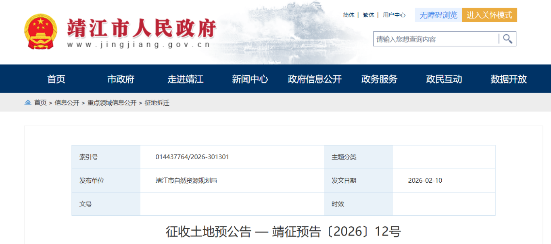Click 重点领域信息公开 breadcrumb link

[x=112, y=103]
